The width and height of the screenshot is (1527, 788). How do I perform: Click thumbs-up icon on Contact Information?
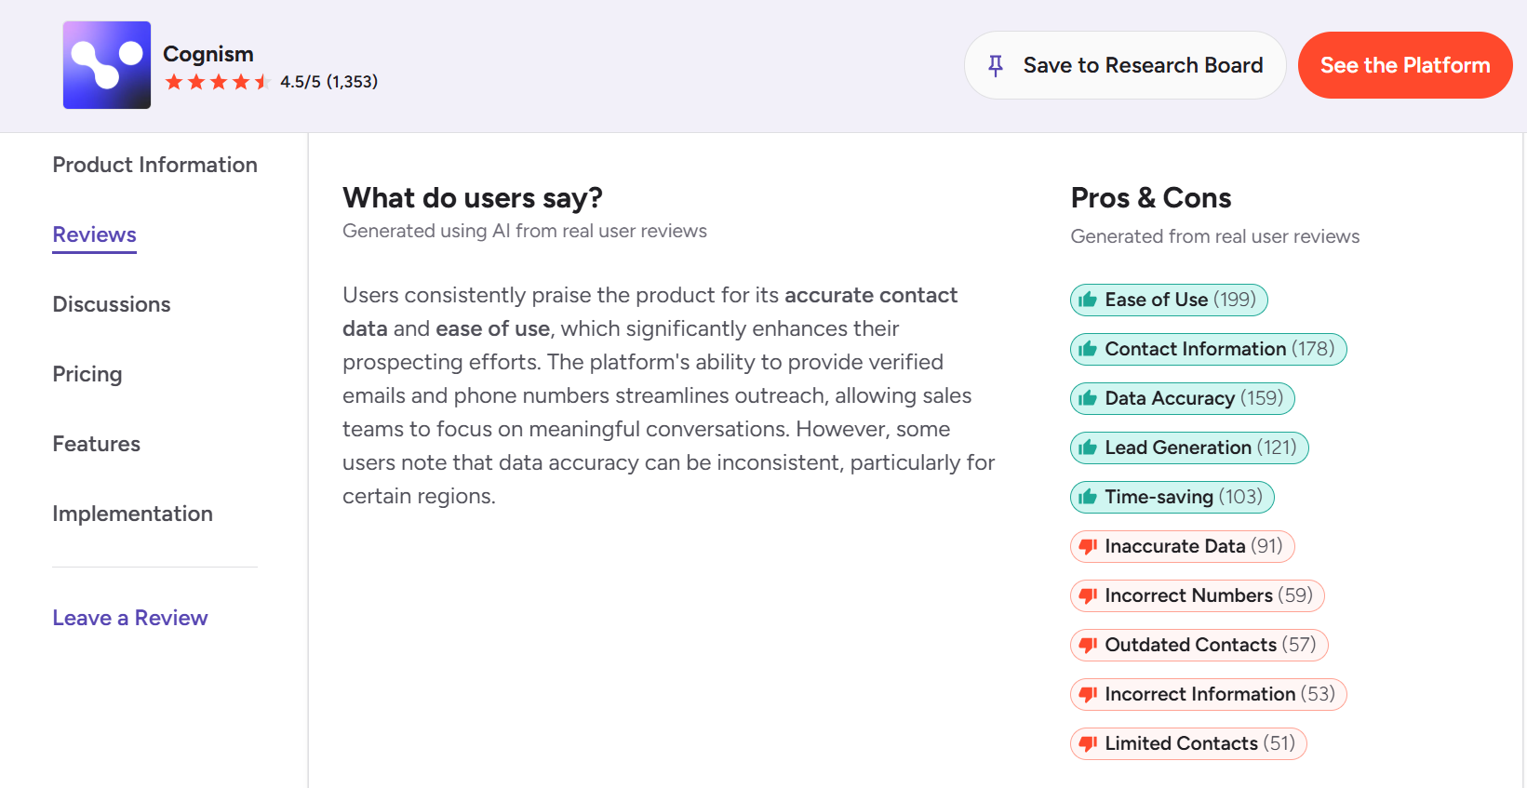[x=1088, y=349]
